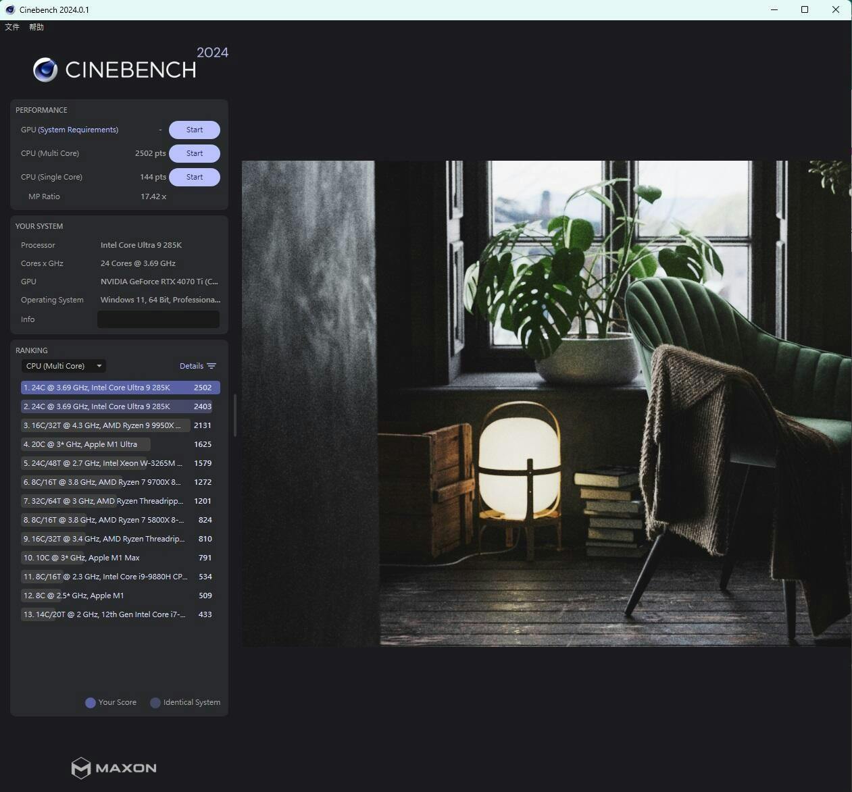Click the 144 pts single core score

(153, 177)
